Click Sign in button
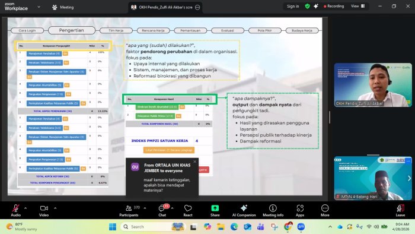 pos(293,7)
